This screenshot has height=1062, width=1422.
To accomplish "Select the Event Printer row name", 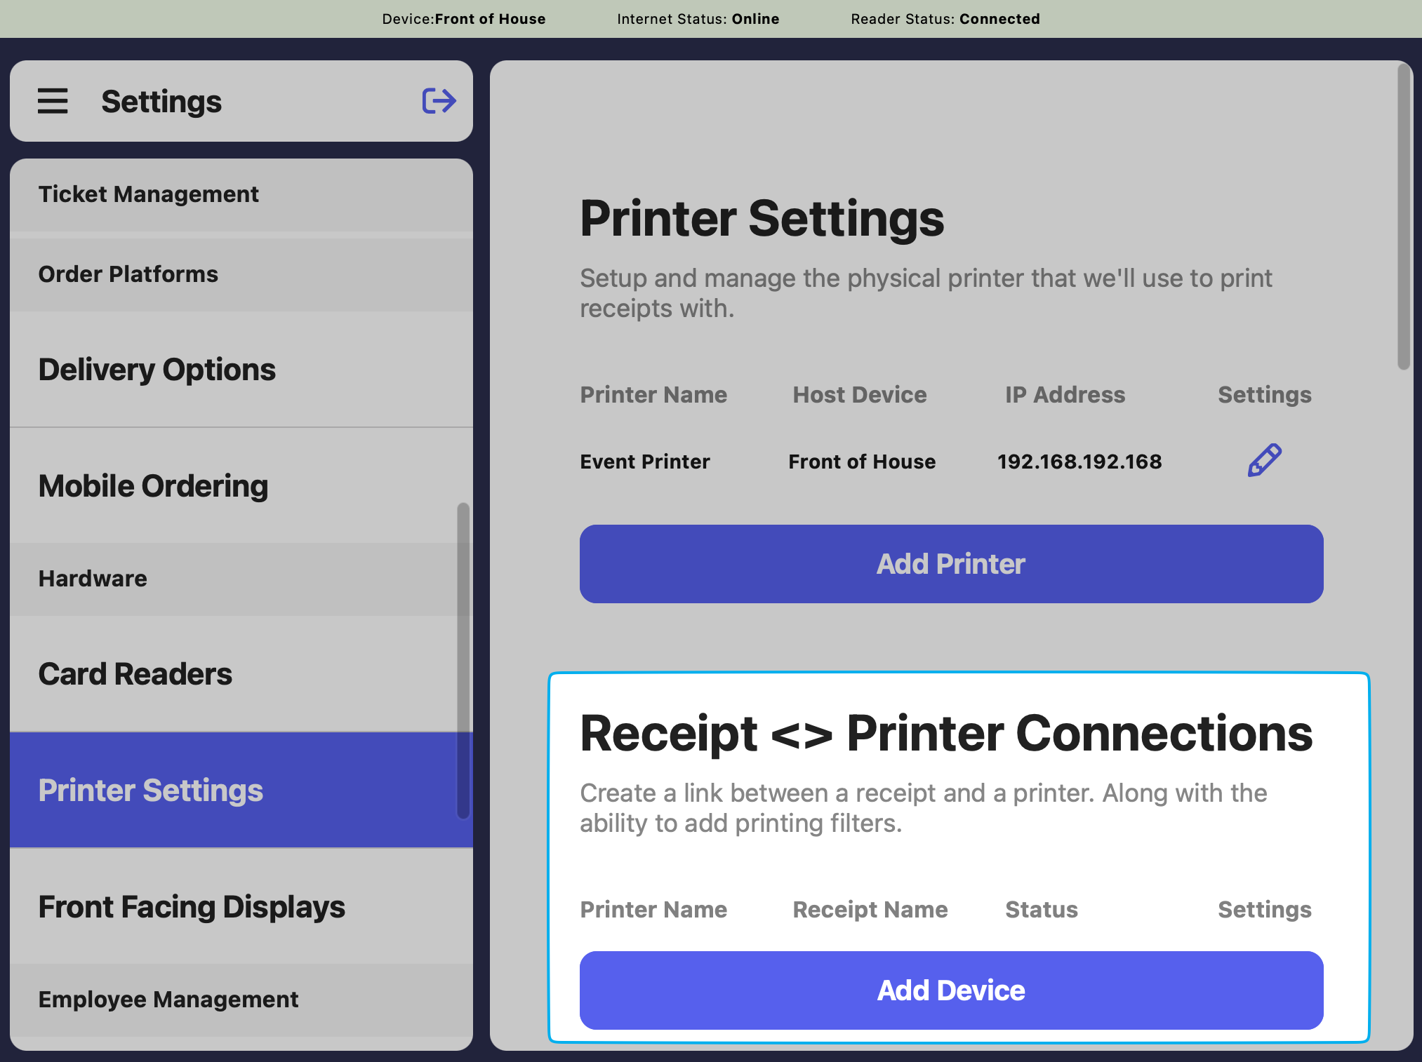I will click(x=645, y=462).
